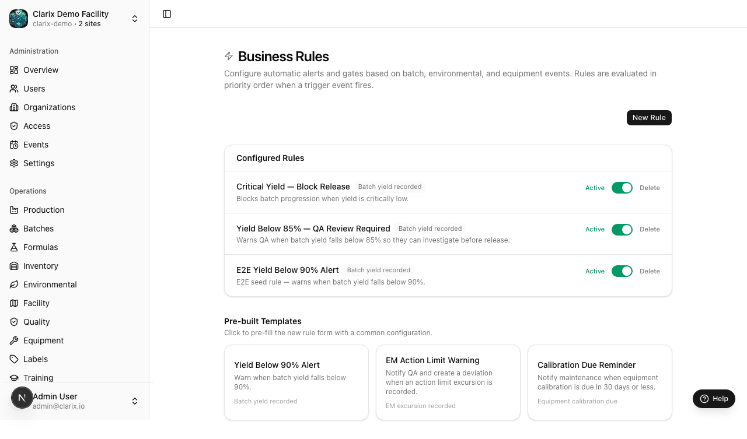This screenshot has height=439, width=747.
Task: Delete the E2E Yield Below 90% Alert
Action: click(650, 271)
